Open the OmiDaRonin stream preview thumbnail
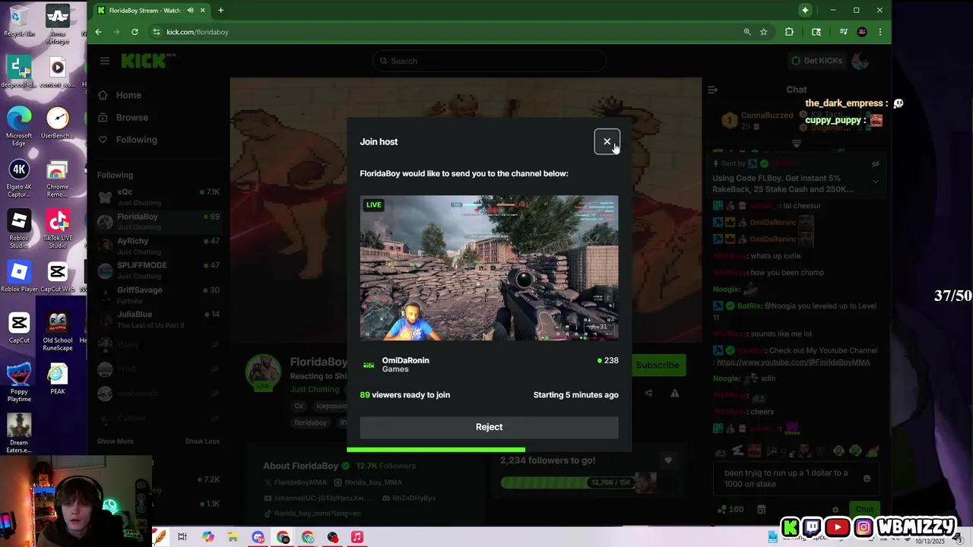Image resolution: width=973 pixels, height=547 pixels. coord(489,267)
